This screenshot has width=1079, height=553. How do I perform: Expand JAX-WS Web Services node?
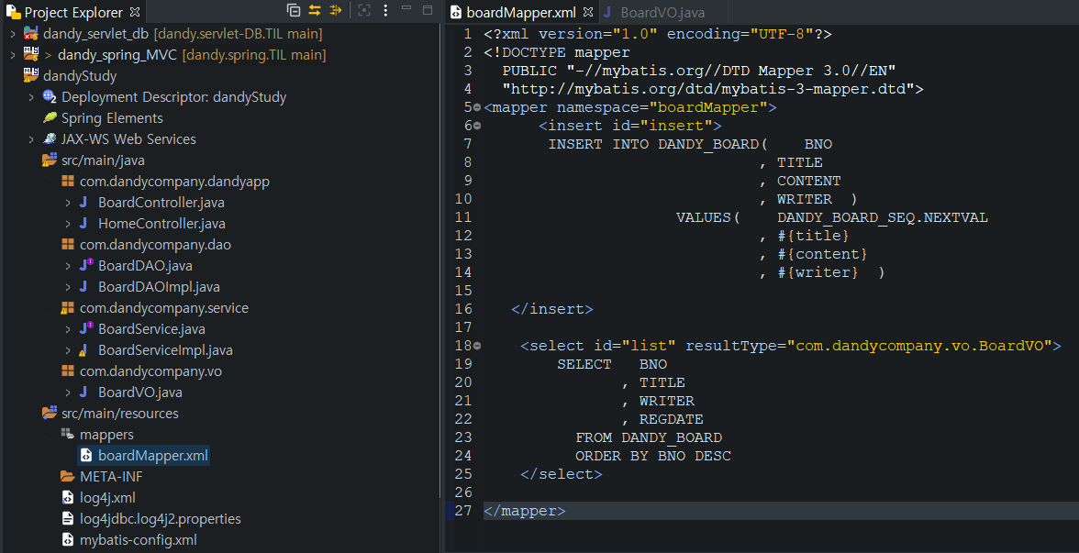tap(31, 139)
